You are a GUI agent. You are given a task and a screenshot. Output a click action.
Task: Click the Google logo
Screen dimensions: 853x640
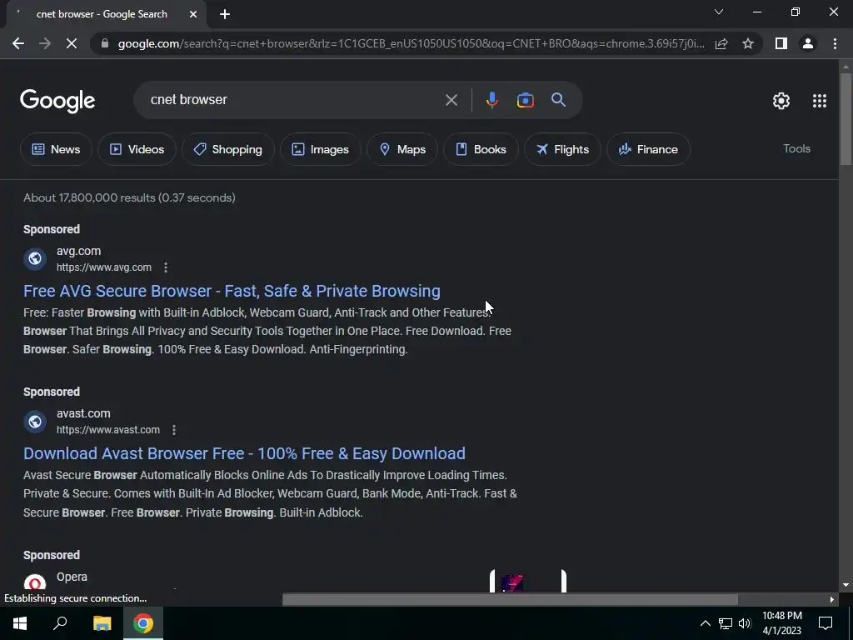(x=57, y=101)
